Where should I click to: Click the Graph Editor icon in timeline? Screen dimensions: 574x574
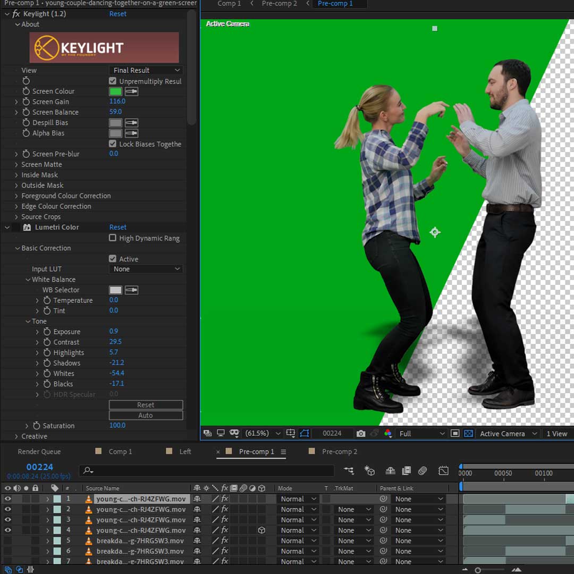(443, 470)
